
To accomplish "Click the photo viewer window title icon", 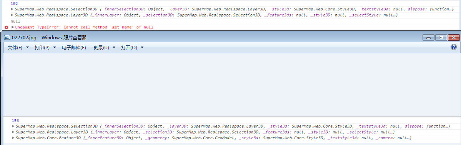I will [x=7, y=38].
